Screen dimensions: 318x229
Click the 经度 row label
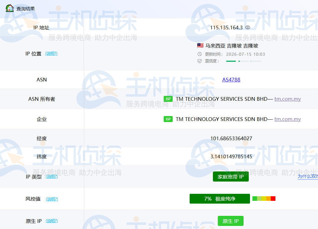click(42, 138)
